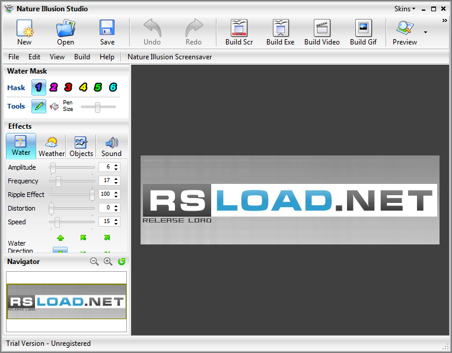Export animated image with Build Gif
Image resolution: width=452 pixels, height=353 pixels.
pyautogui.click(x=363, y=32)
